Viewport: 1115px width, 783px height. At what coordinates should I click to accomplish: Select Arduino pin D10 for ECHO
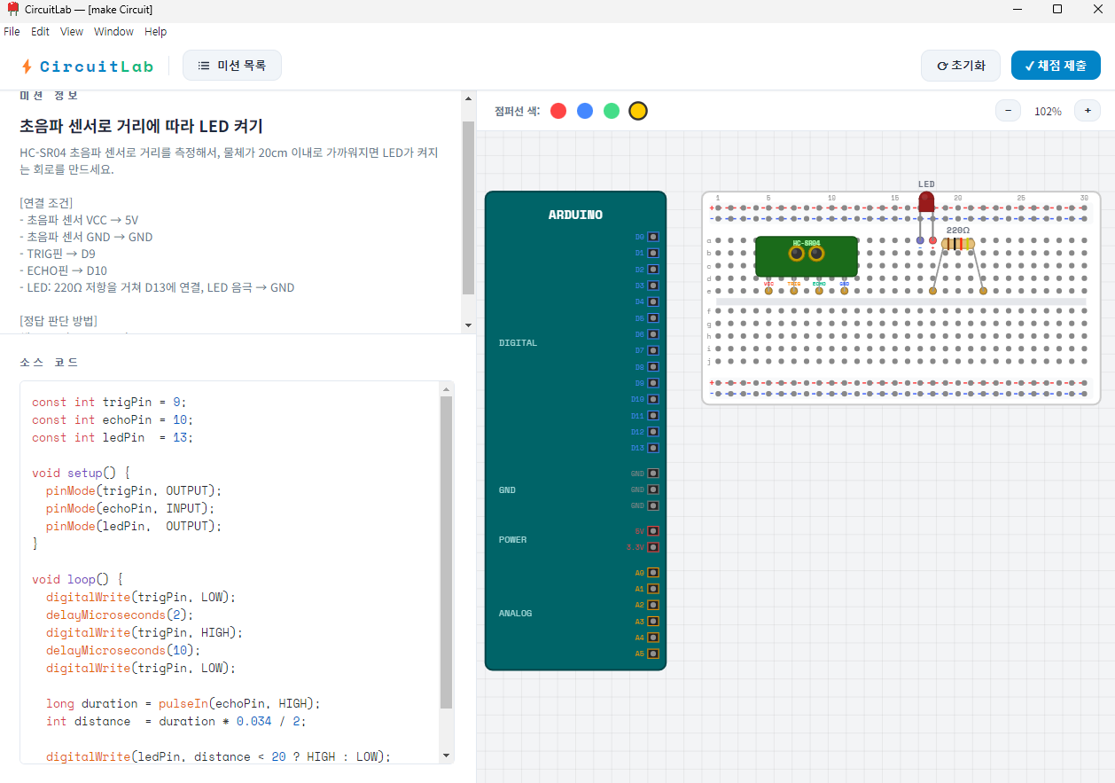pyautogui.click(x=653, y=399)
